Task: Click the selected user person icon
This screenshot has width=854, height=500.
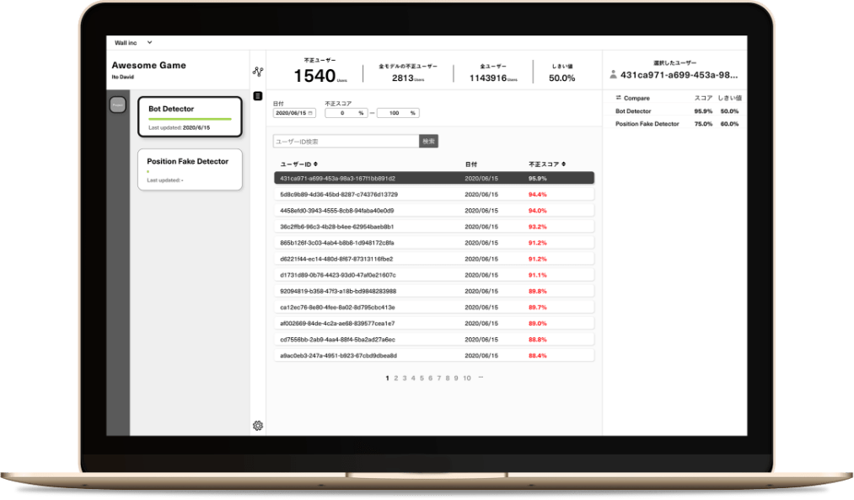Action: [x=613, y=74]
